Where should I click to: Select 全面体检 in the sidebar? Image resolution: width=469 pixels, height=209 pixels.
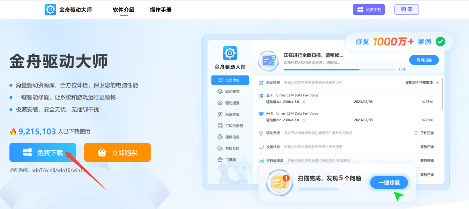(x=230, y=80)
